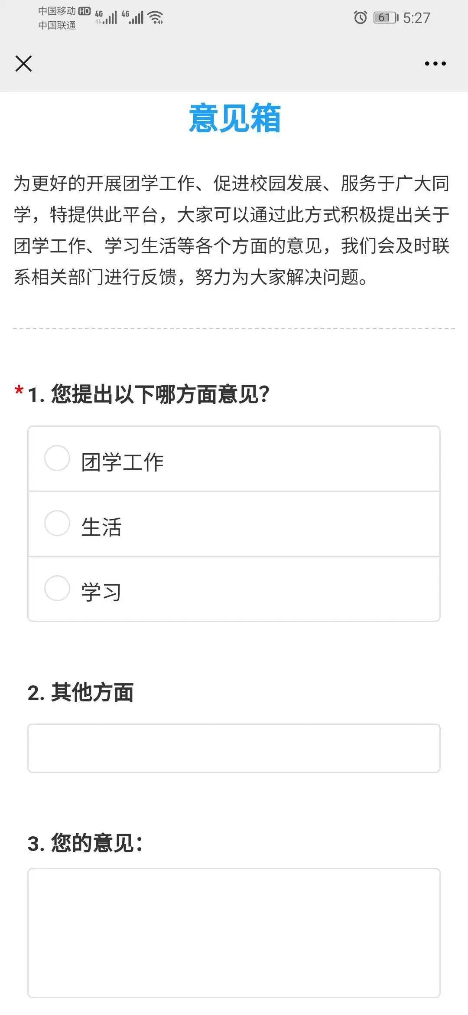Tap the first 4G signal bars icon

tap(106, 17)
